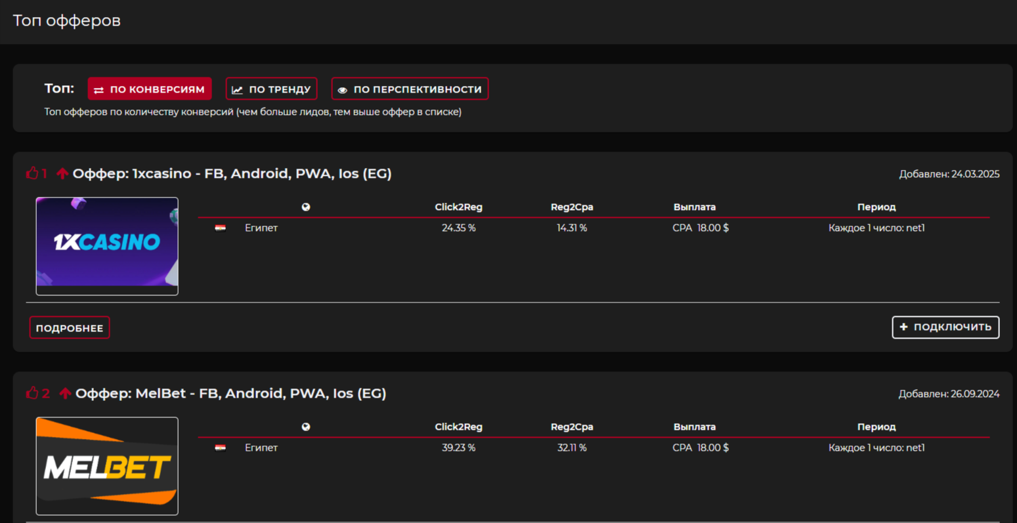The image size is (1017, 523).
Task: Select the «По конверсиям» top tab
Action: [x=150, y=89]
